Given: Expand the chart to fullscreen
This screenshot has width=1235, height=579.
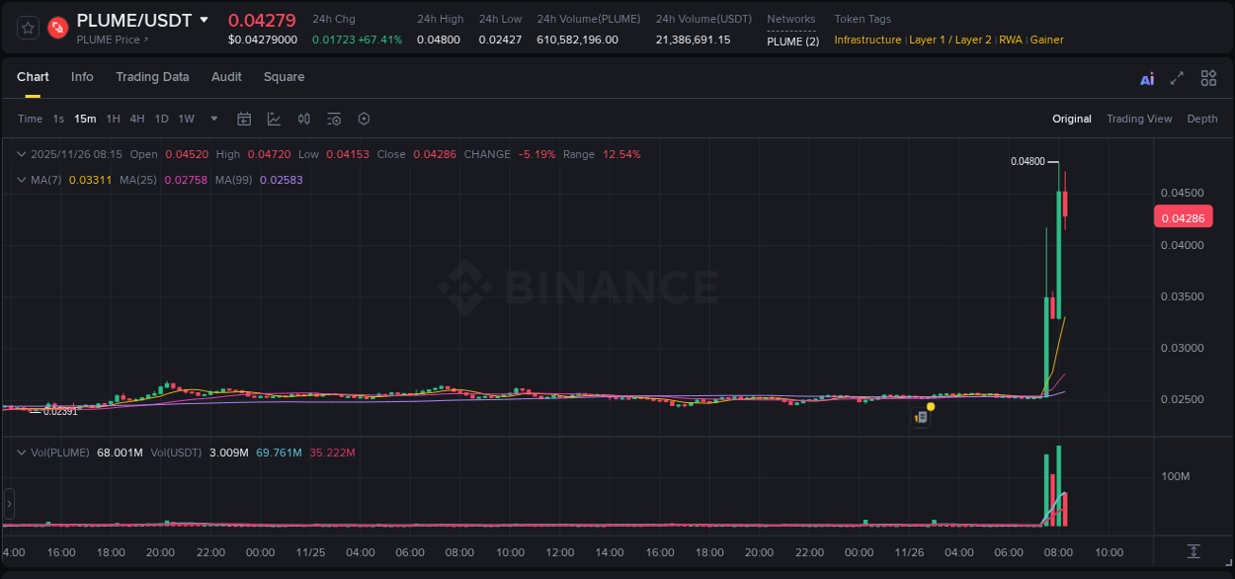Looking at the screenshot, I should (1177, 77).
